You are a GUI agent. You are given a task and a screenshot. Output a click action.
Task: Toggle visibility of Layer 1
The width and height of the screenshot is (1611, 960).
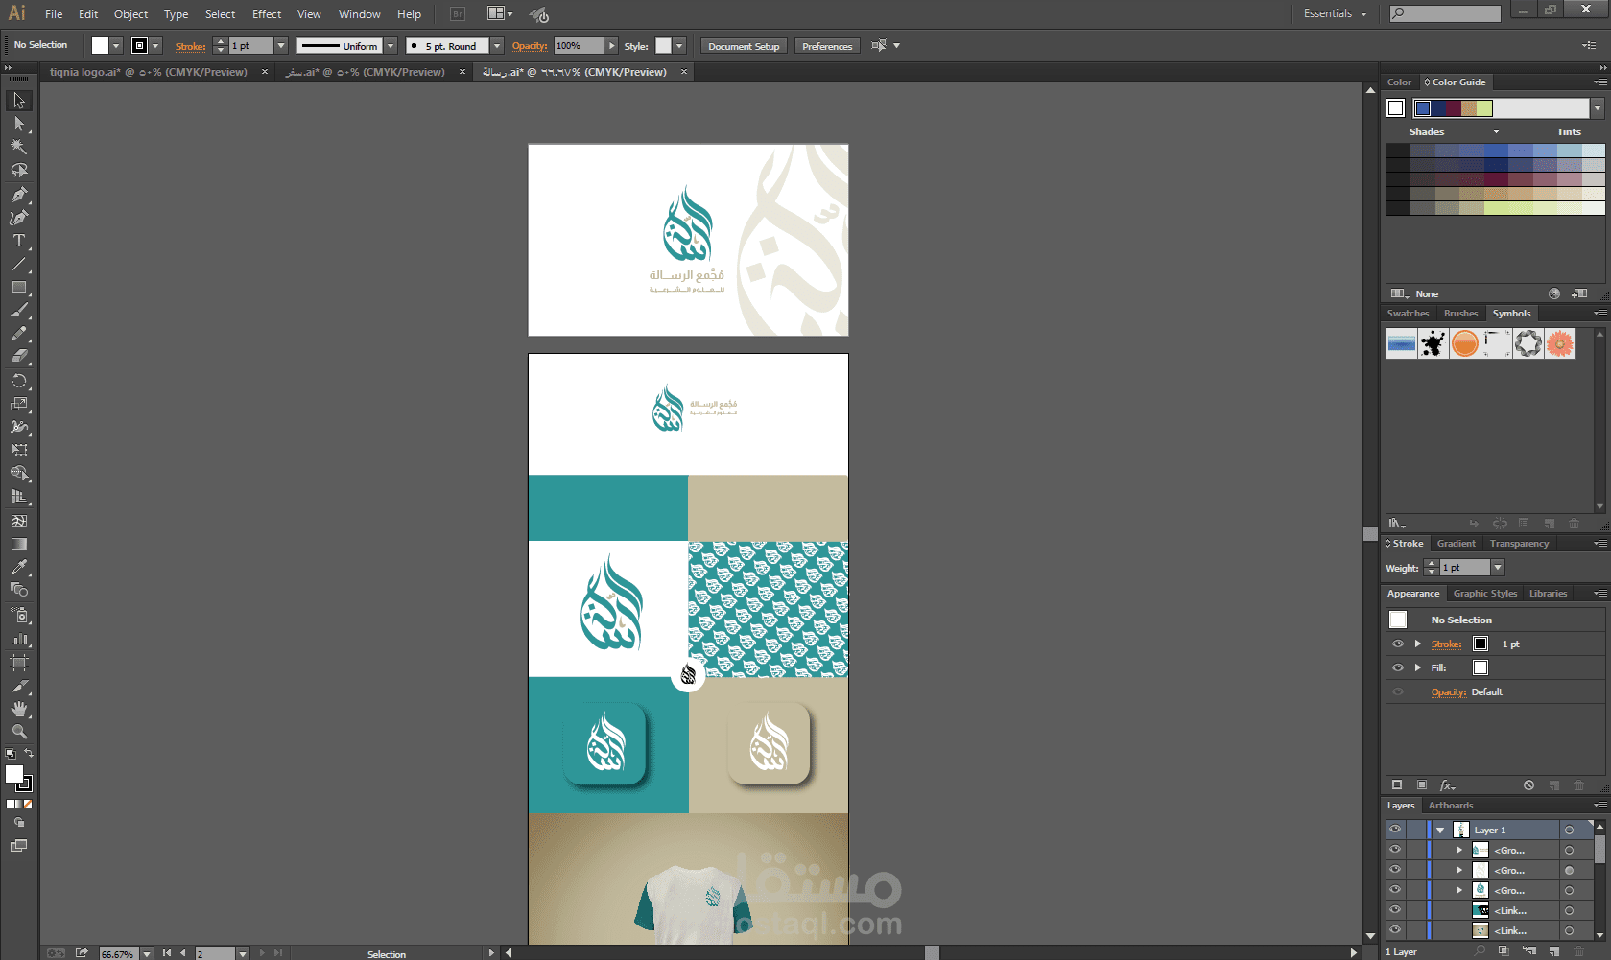pos(1395,830)
